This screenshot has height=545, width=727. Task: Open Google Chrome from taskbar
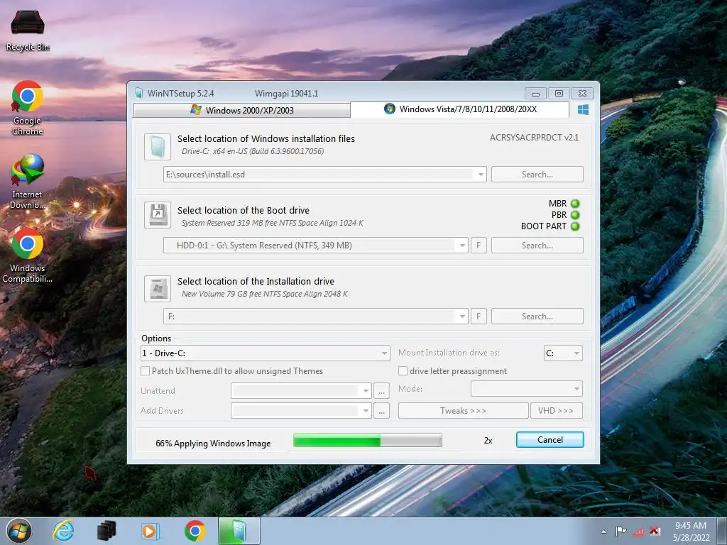click(195, 531)
